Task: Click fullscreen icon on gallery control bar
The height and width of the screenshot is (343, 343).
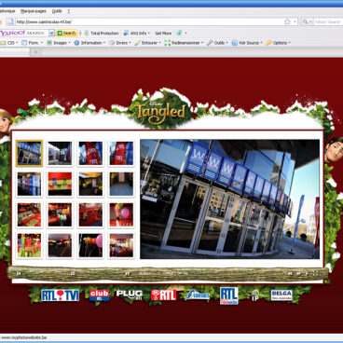Action: [316, 273]
